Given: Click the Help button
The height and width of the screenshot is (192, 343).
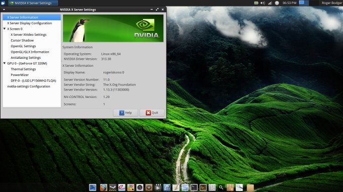Looking at the screenshot, I should [126, 113].
